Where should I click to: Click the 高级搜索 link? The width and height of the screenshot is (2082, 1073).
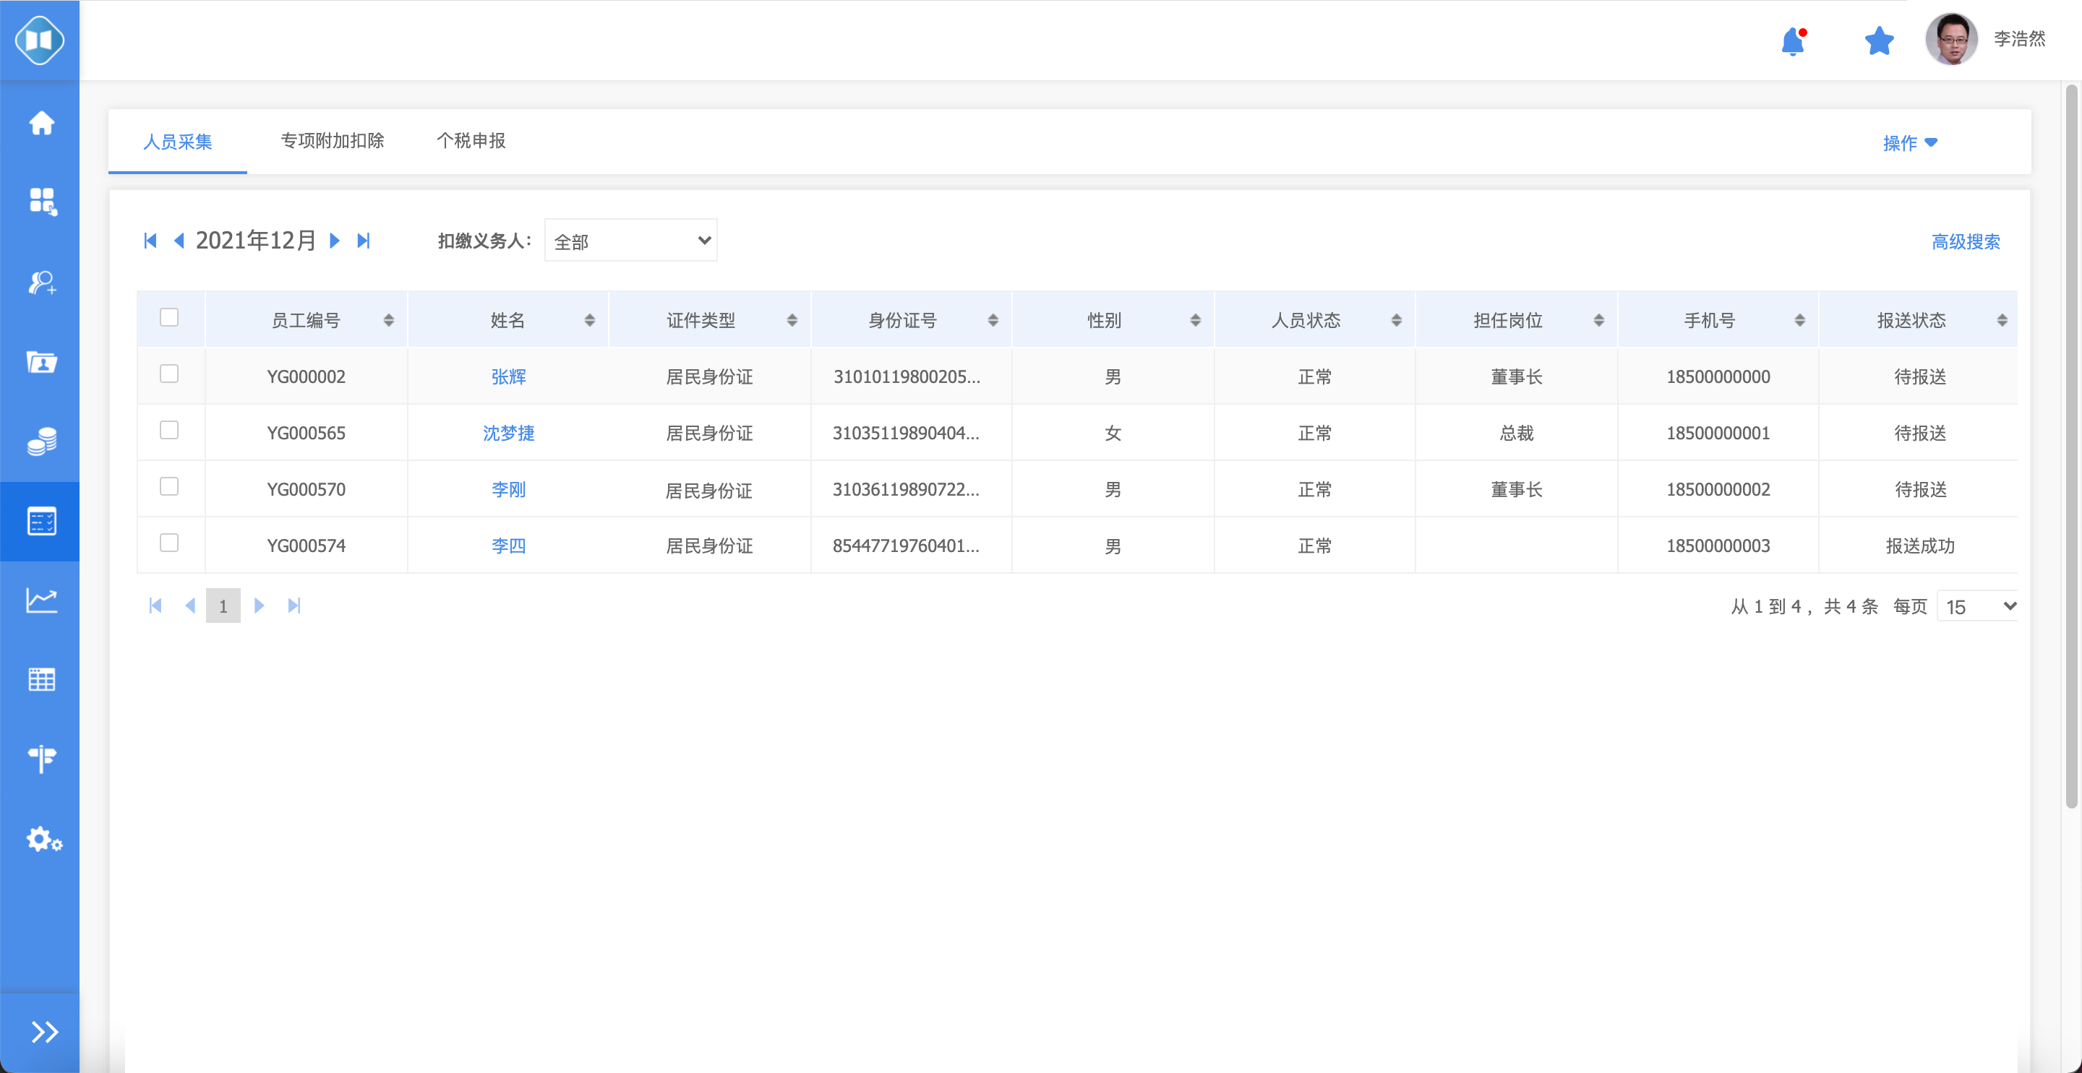(x=1965, y=241)
